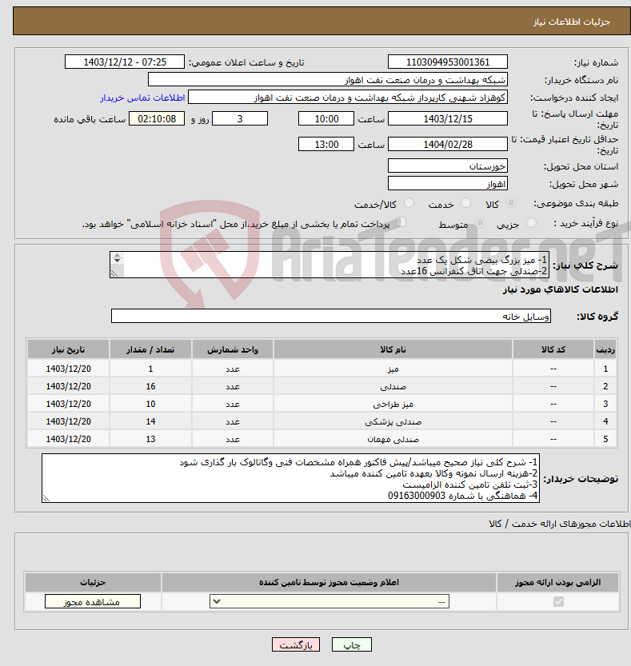
Task: Click the up arrow of description scroller
Action: pos(118,256)
